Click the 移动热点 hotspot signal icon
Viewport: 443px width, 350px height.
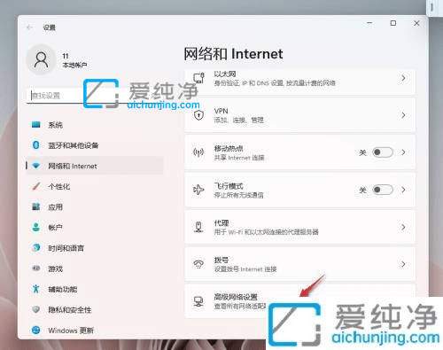click(198, 152)
